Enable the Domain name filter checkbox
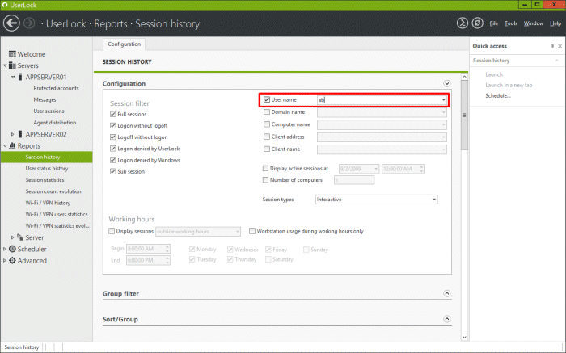The height and width of the screenshot is (353, 566). (267, 112)
